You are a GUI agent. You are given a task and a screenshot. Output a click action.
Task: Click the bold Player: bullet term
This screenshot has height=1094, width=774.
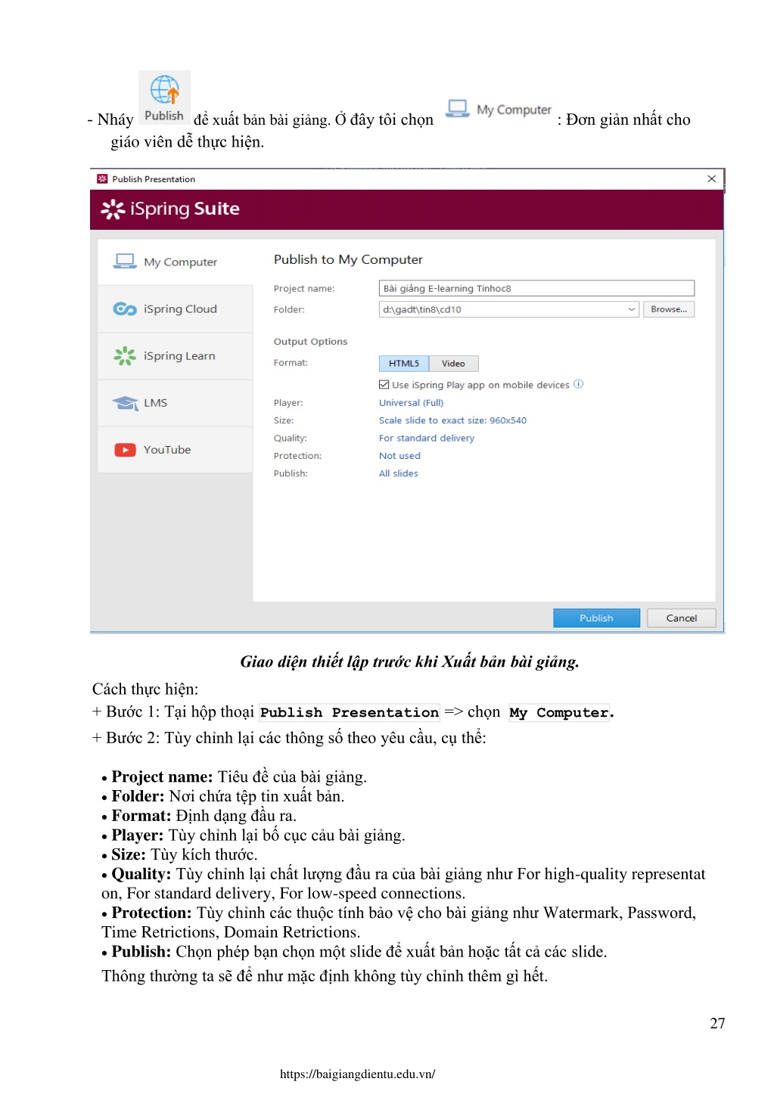coord(138,835)
